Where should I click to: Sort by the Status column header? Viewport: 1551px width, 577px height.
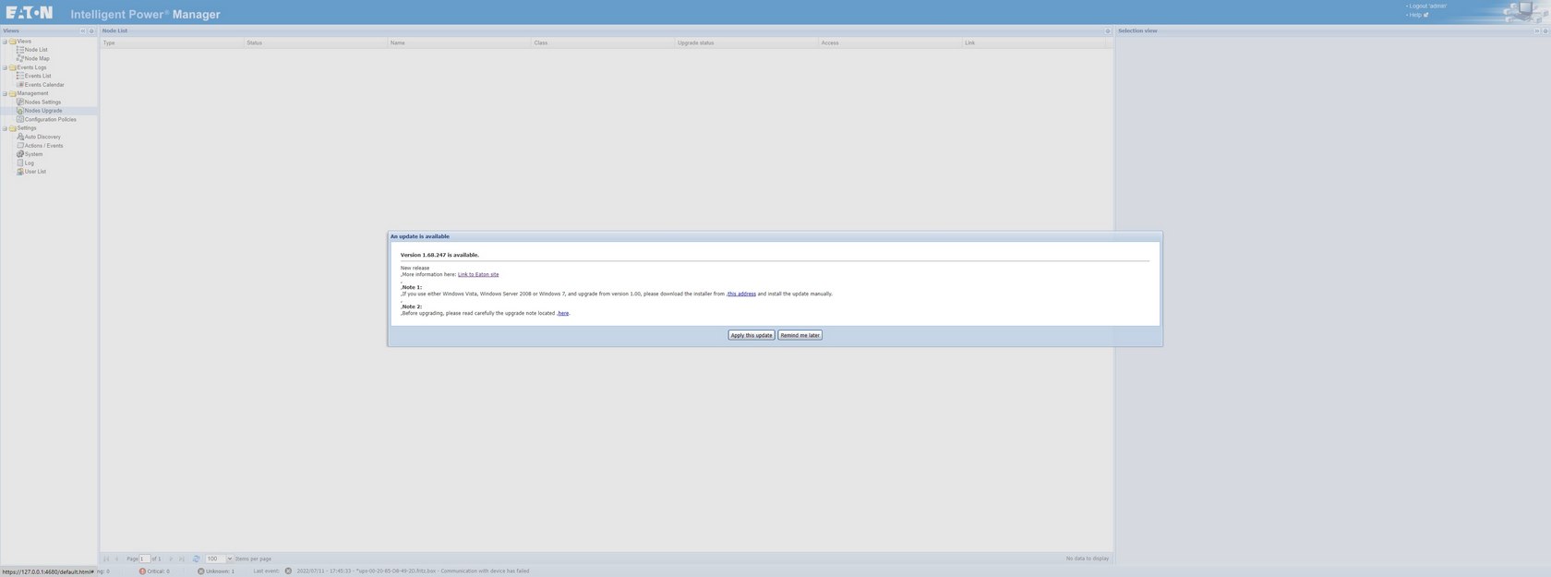316,42
